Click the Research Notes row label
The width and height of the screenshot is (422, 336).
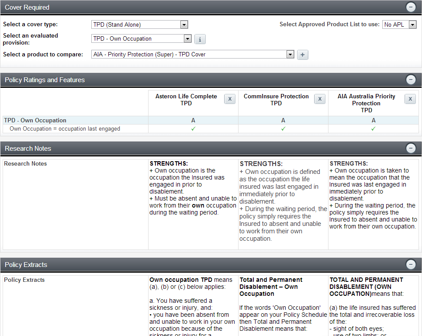click(x=25, y=163)
